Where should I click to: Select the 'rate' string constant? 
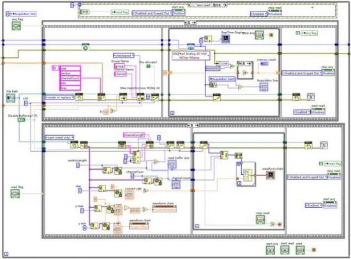coord(70,68)
